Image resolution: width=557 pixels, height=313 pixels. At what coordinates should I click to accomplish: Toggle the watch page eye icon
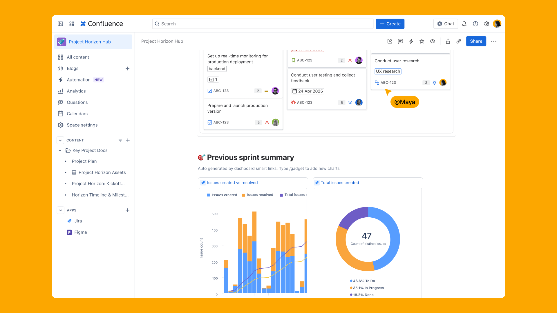(433, 41)
